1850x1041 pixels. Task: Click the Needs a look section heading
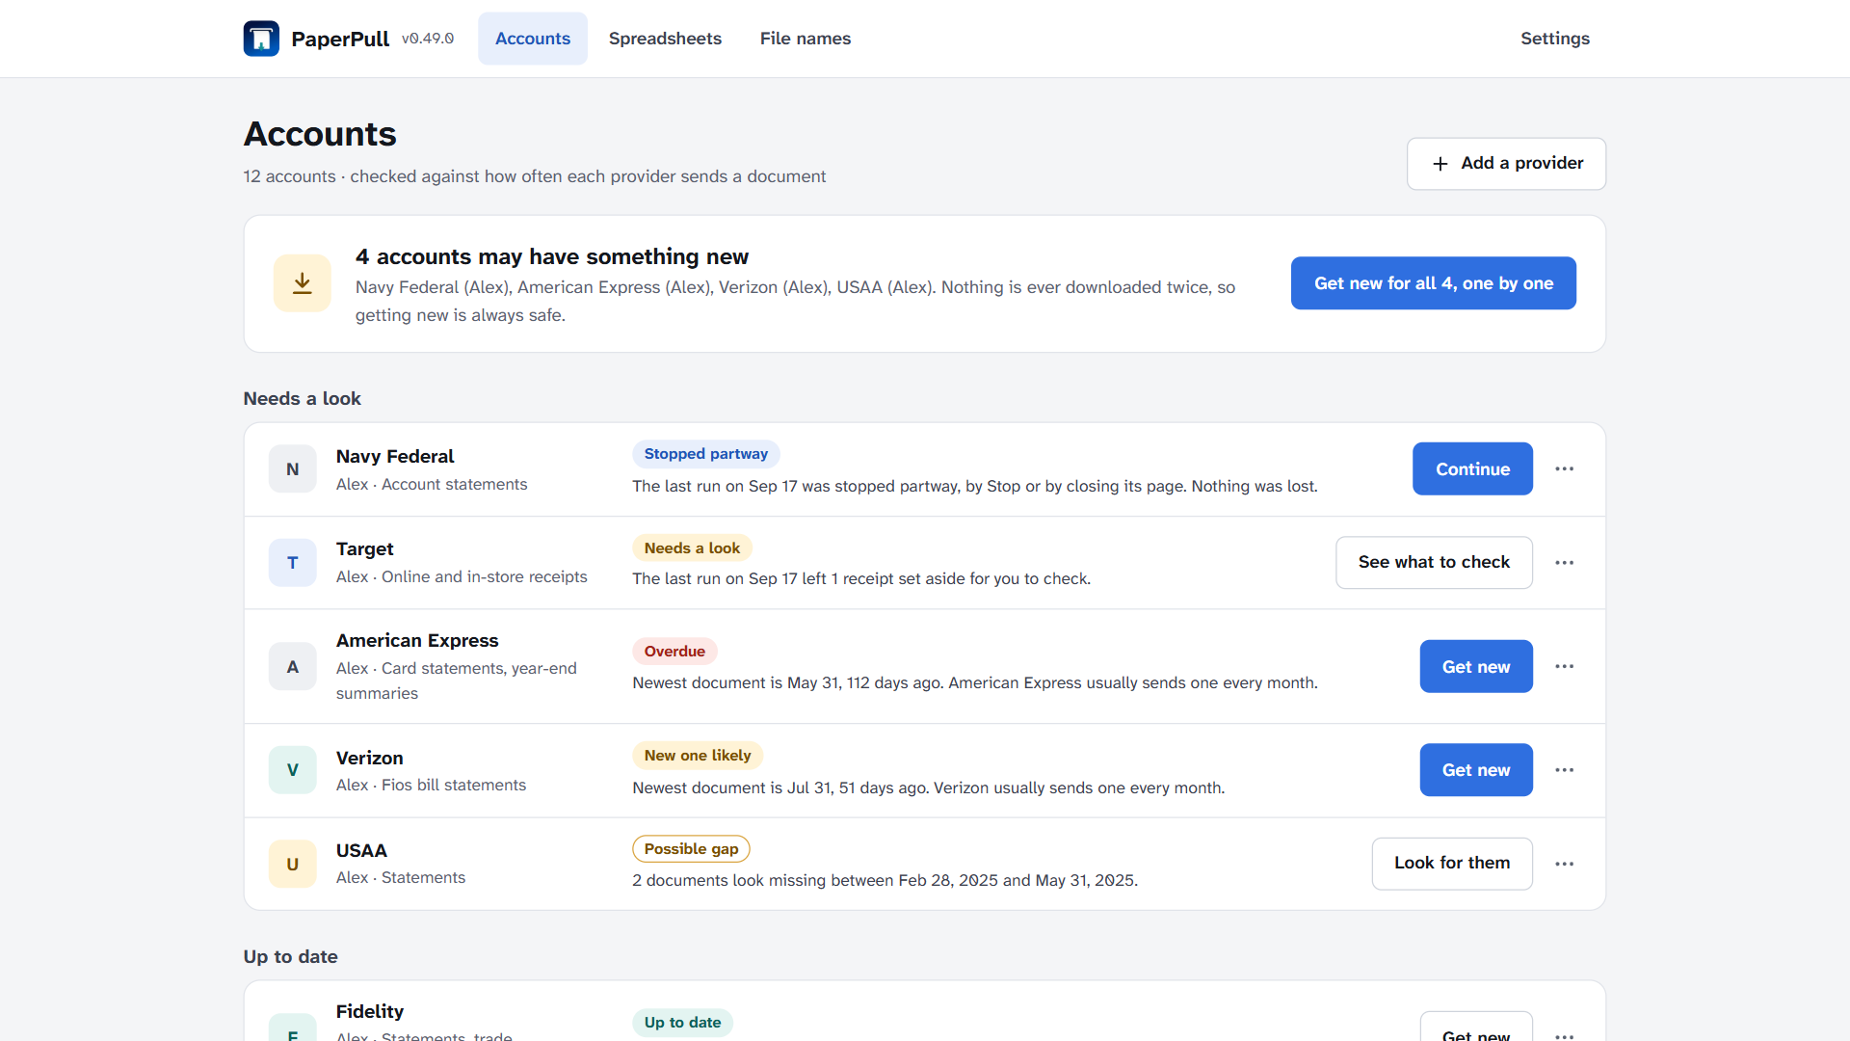tap(303, 399)
